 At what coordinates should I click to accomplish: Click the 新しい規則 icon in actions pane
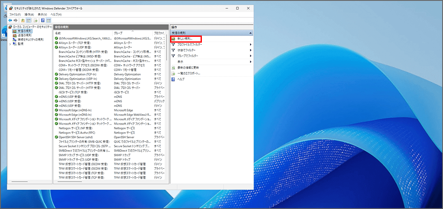coord(173,38)
